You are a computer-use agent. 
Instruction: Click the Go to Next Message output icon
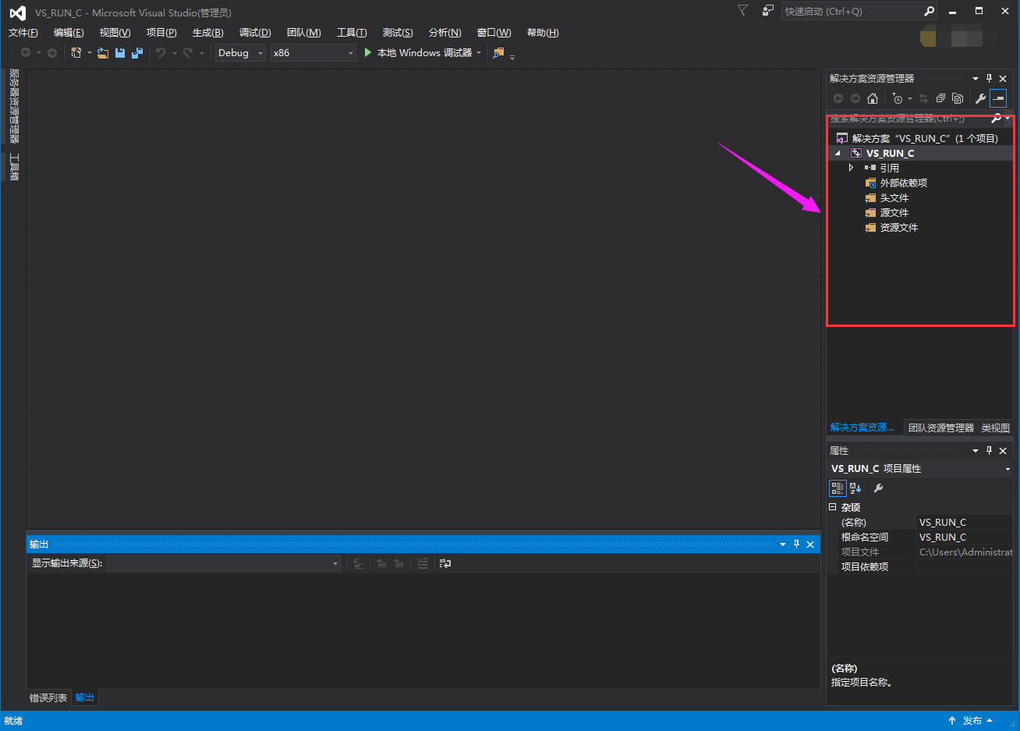pos(398,563)
